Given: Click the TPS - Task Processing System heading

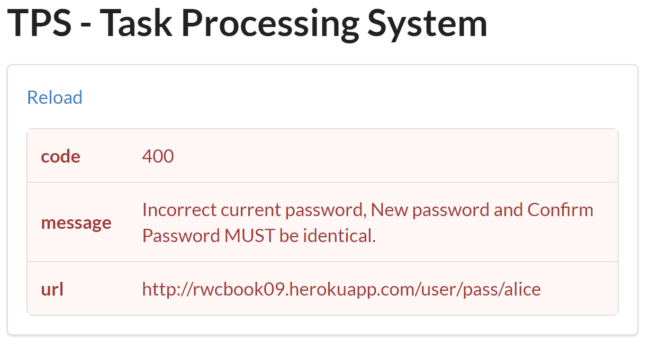Looking at the screenshot, I should point(247,22).
